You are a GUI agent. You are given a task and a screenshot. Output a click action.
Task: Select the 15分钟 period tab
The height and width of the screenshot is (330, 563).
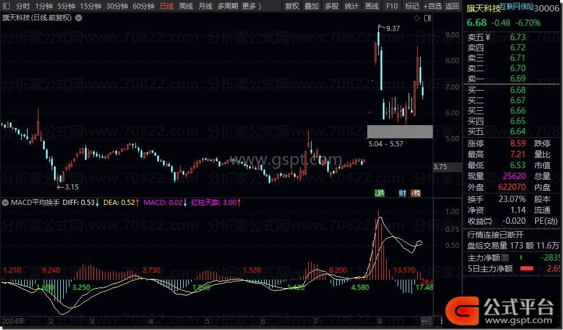91,6
